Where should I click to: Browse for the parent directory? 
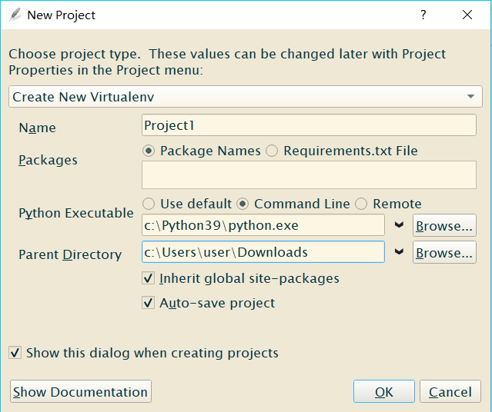click(444, 252)
